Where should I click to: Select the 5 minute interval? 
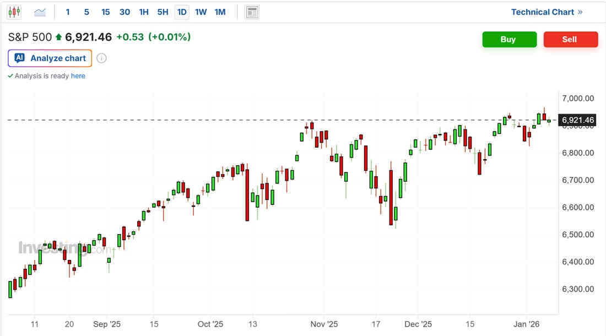86,12
